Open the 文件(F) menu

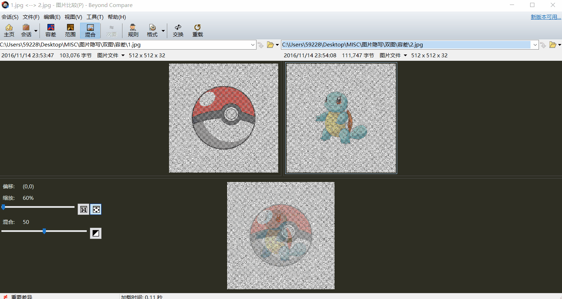coord(31,17)
